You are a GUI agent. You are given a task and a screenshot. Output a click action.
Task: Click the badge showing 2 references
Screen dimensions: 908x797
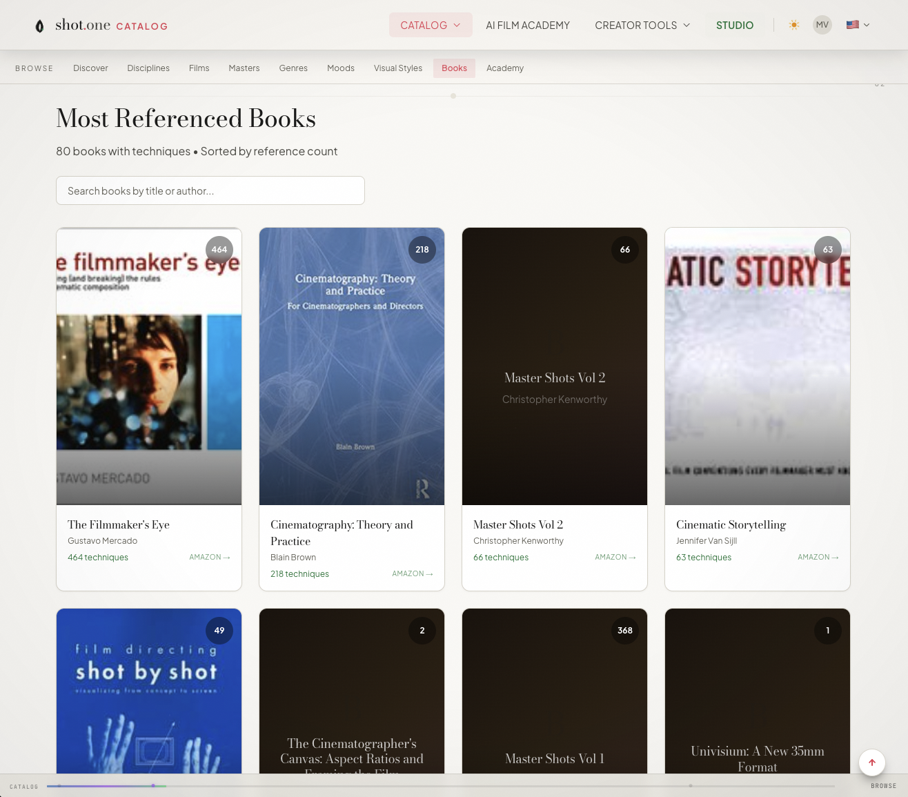coord(422,631)
